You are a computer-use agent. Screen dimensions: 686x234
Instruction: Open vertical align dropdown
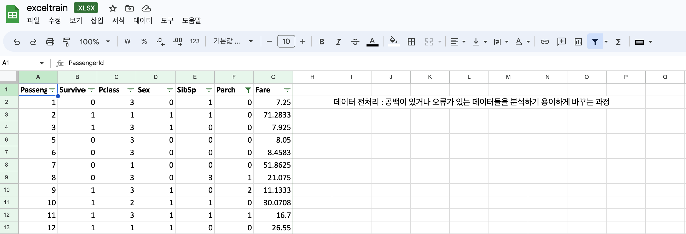point(479,42)
